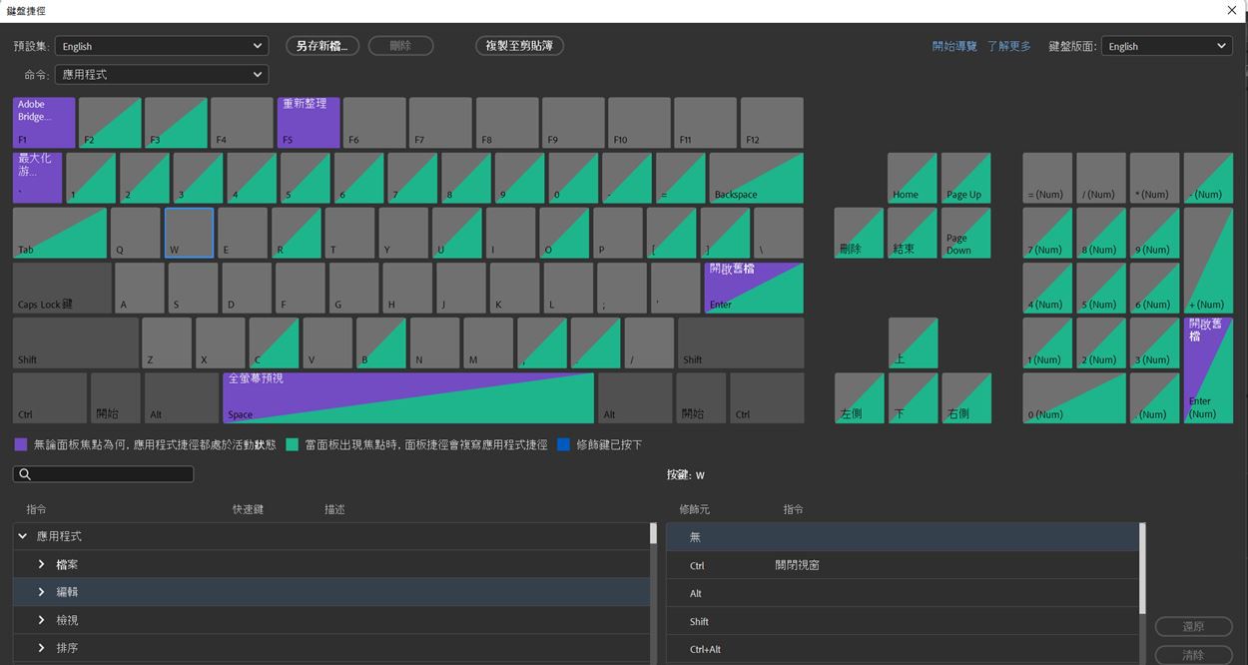Screen dimensions: 1248x665
Task: Select the F1 Adobe Bridge key
Action: [x=44, y=123]
